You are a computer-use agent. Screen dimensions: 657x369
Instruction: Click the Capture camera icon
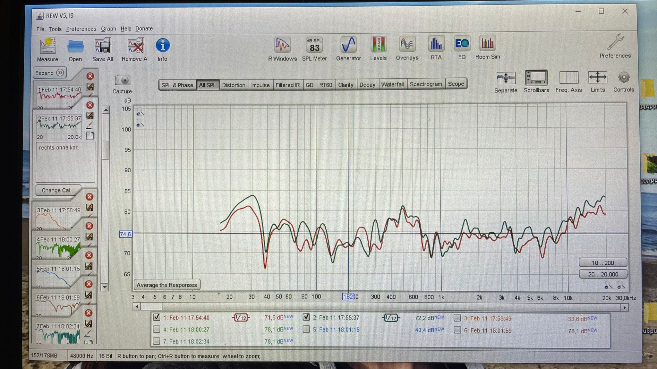pos(122,81)
